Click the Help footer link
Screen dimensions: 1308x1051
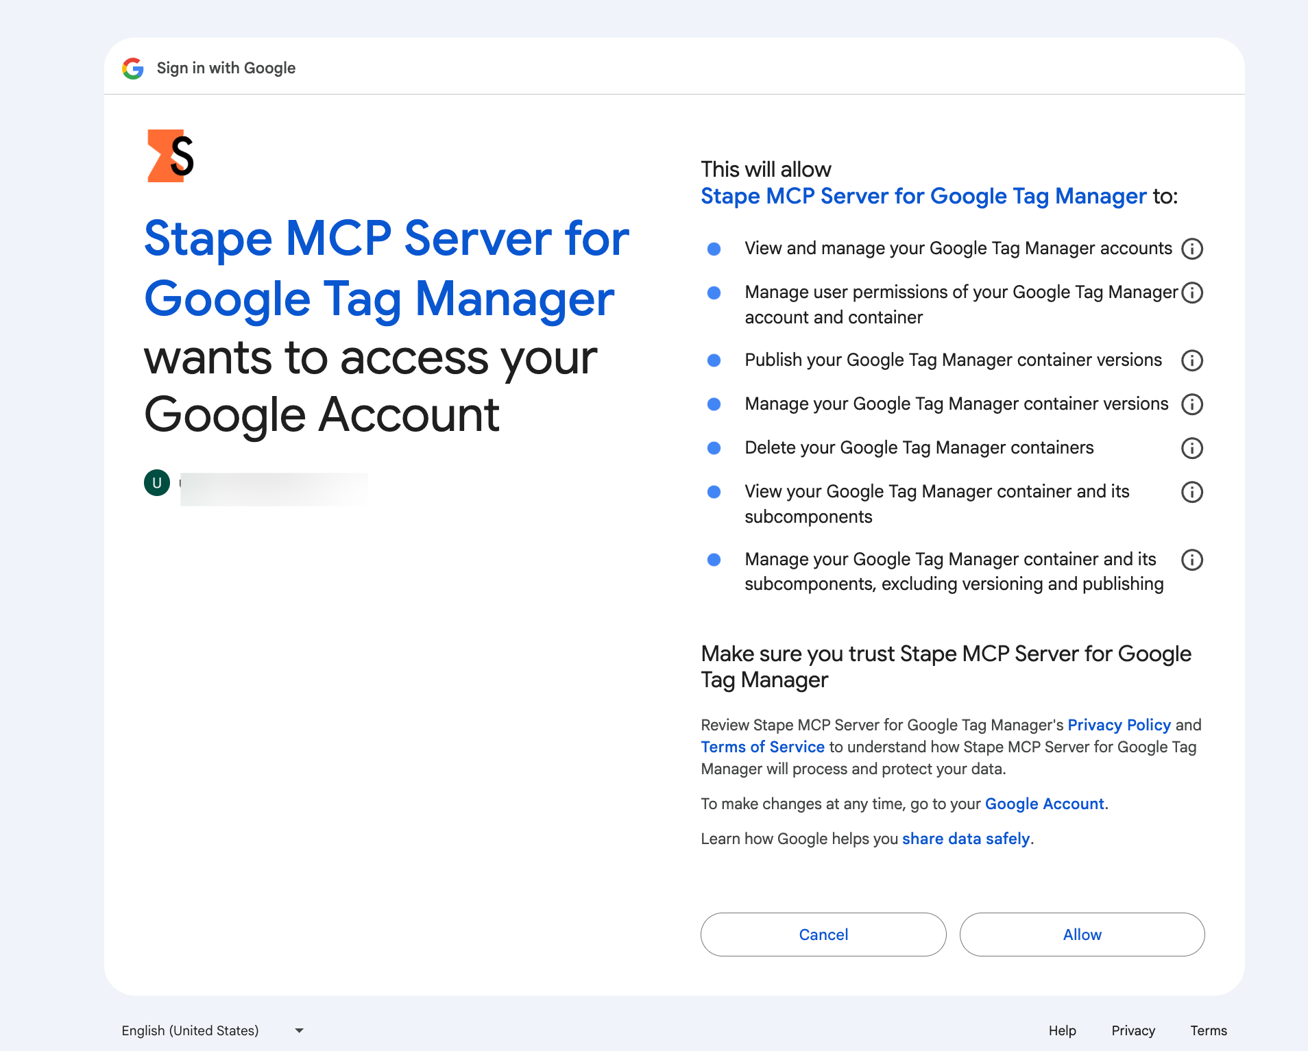tap(1062, 1030)
